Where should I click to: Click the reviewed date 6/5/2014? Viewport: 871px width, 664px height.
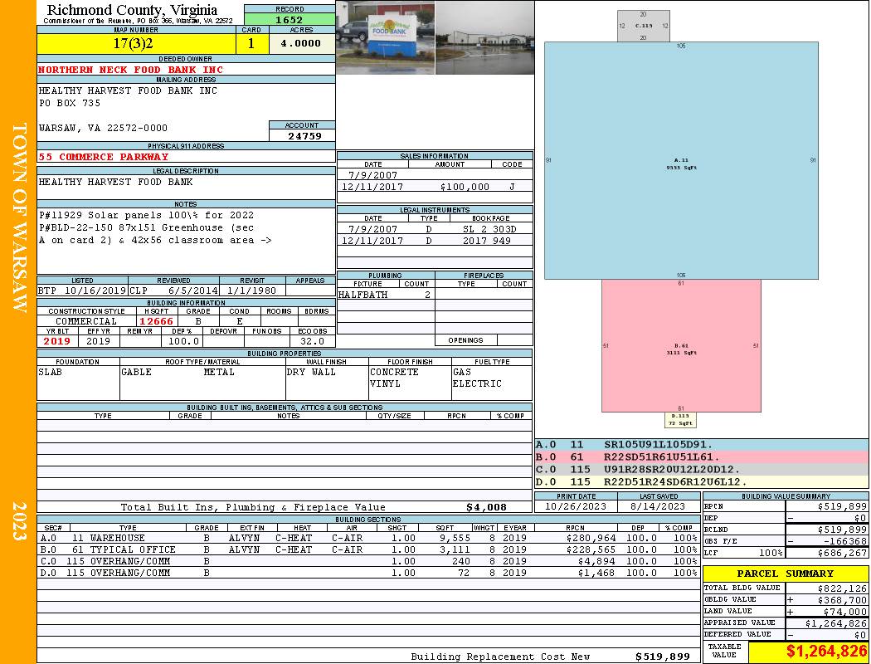click(192, 290)
